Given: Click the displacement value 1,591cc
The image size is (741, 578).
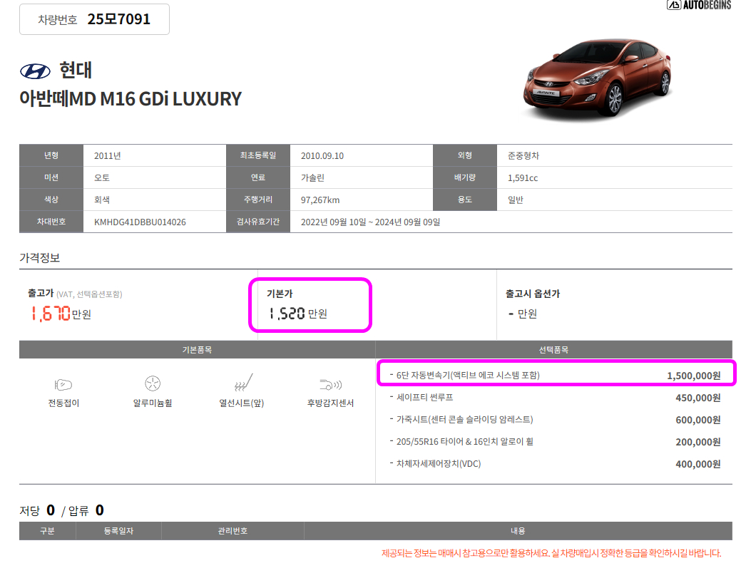Looking at the screenshot, I should [523, 178].
